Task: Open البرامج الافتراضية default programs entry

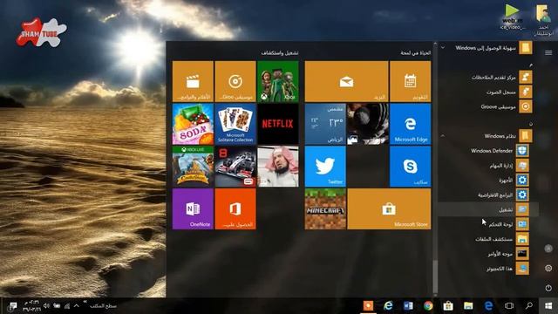Action: [488, 195]
